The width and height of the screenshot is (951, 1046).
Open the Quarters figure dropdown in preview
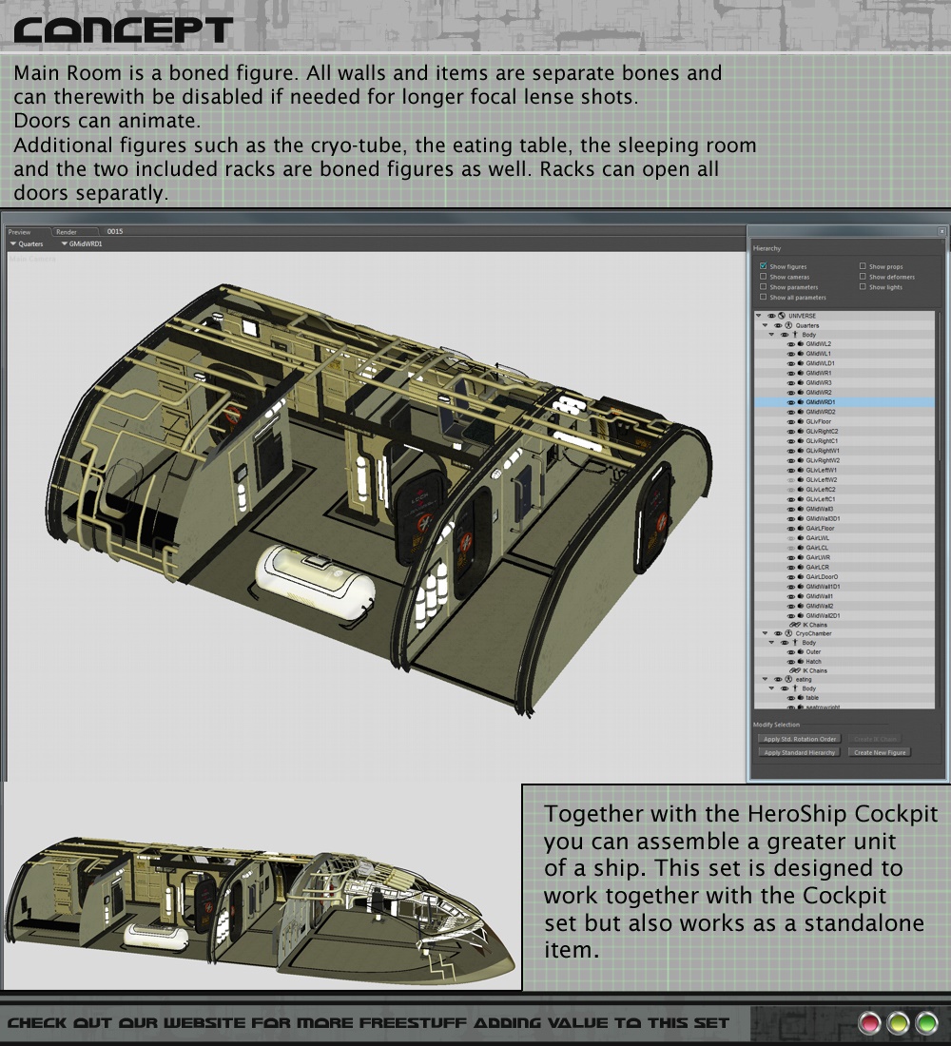(27, 244)
